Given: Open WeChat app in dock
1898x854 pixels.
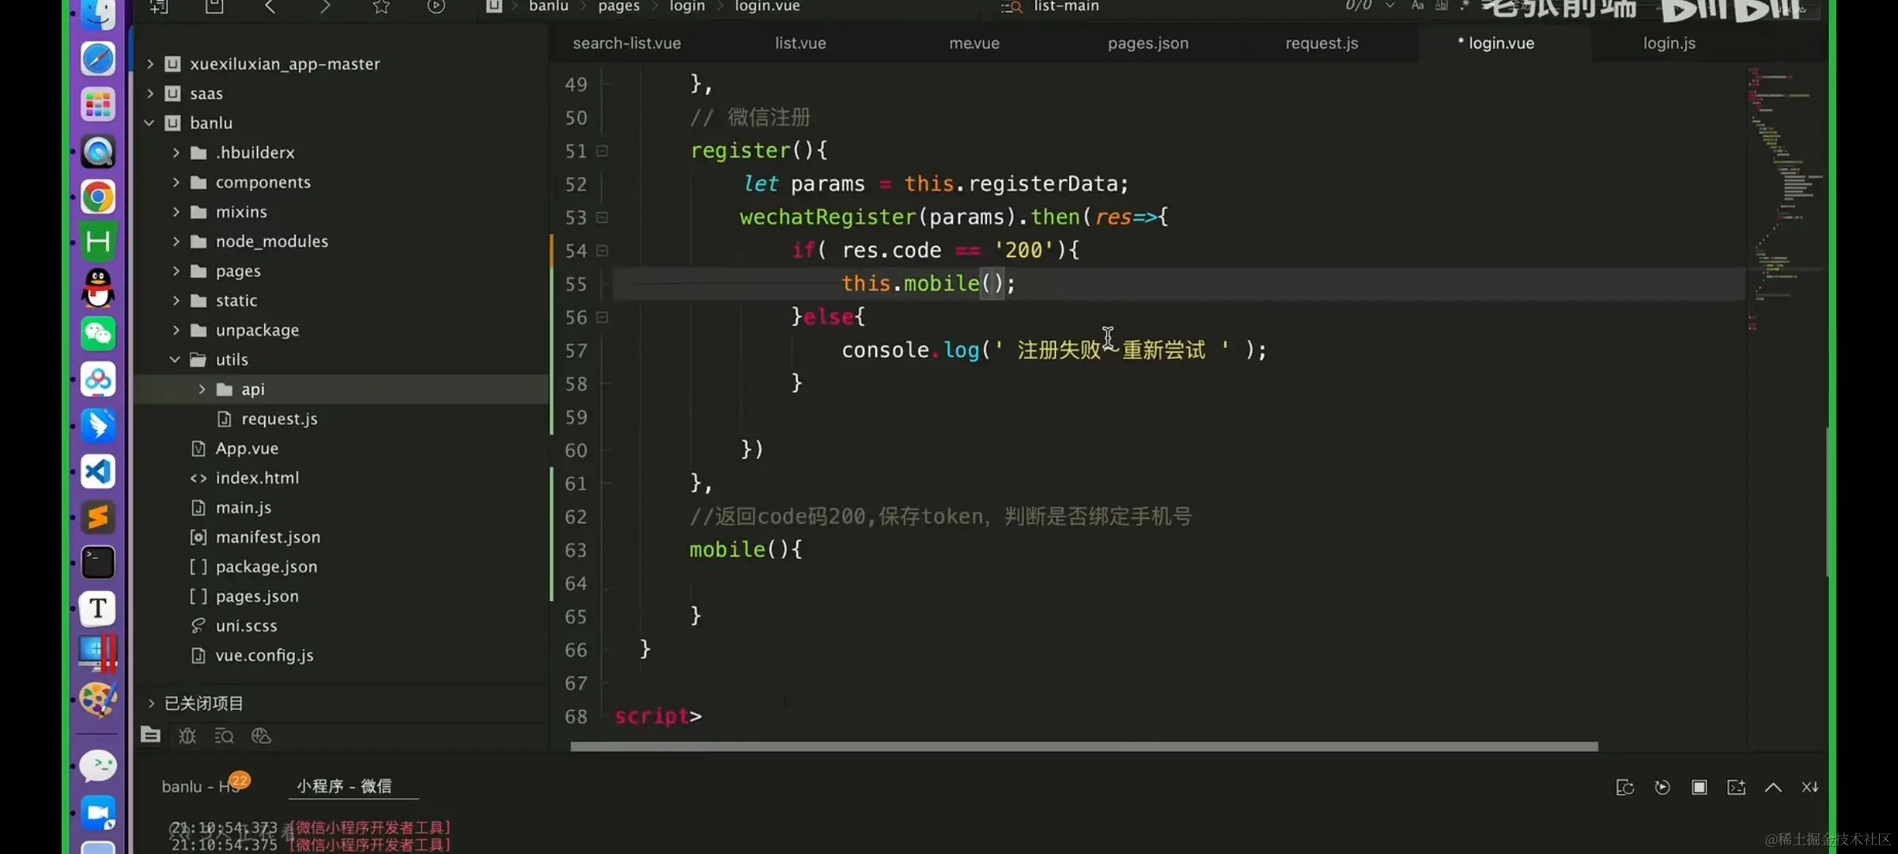Looking at the screenshot, I should (x=98, y=333).
